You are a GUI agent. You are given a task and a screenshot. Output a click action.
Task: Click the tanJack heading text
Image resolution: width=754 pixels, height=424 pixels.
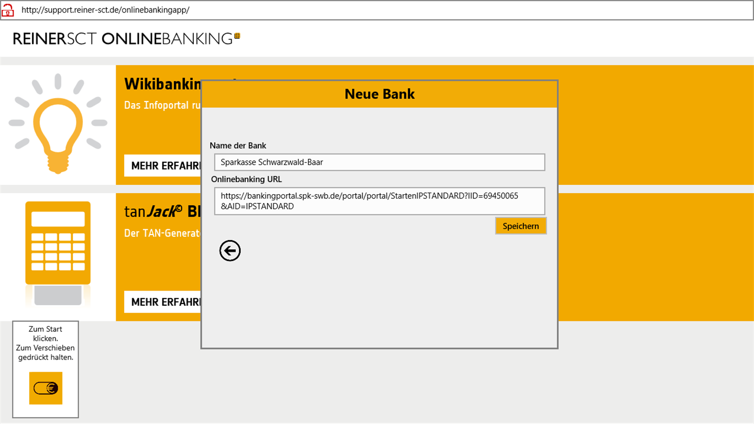[x=162, y=211]
